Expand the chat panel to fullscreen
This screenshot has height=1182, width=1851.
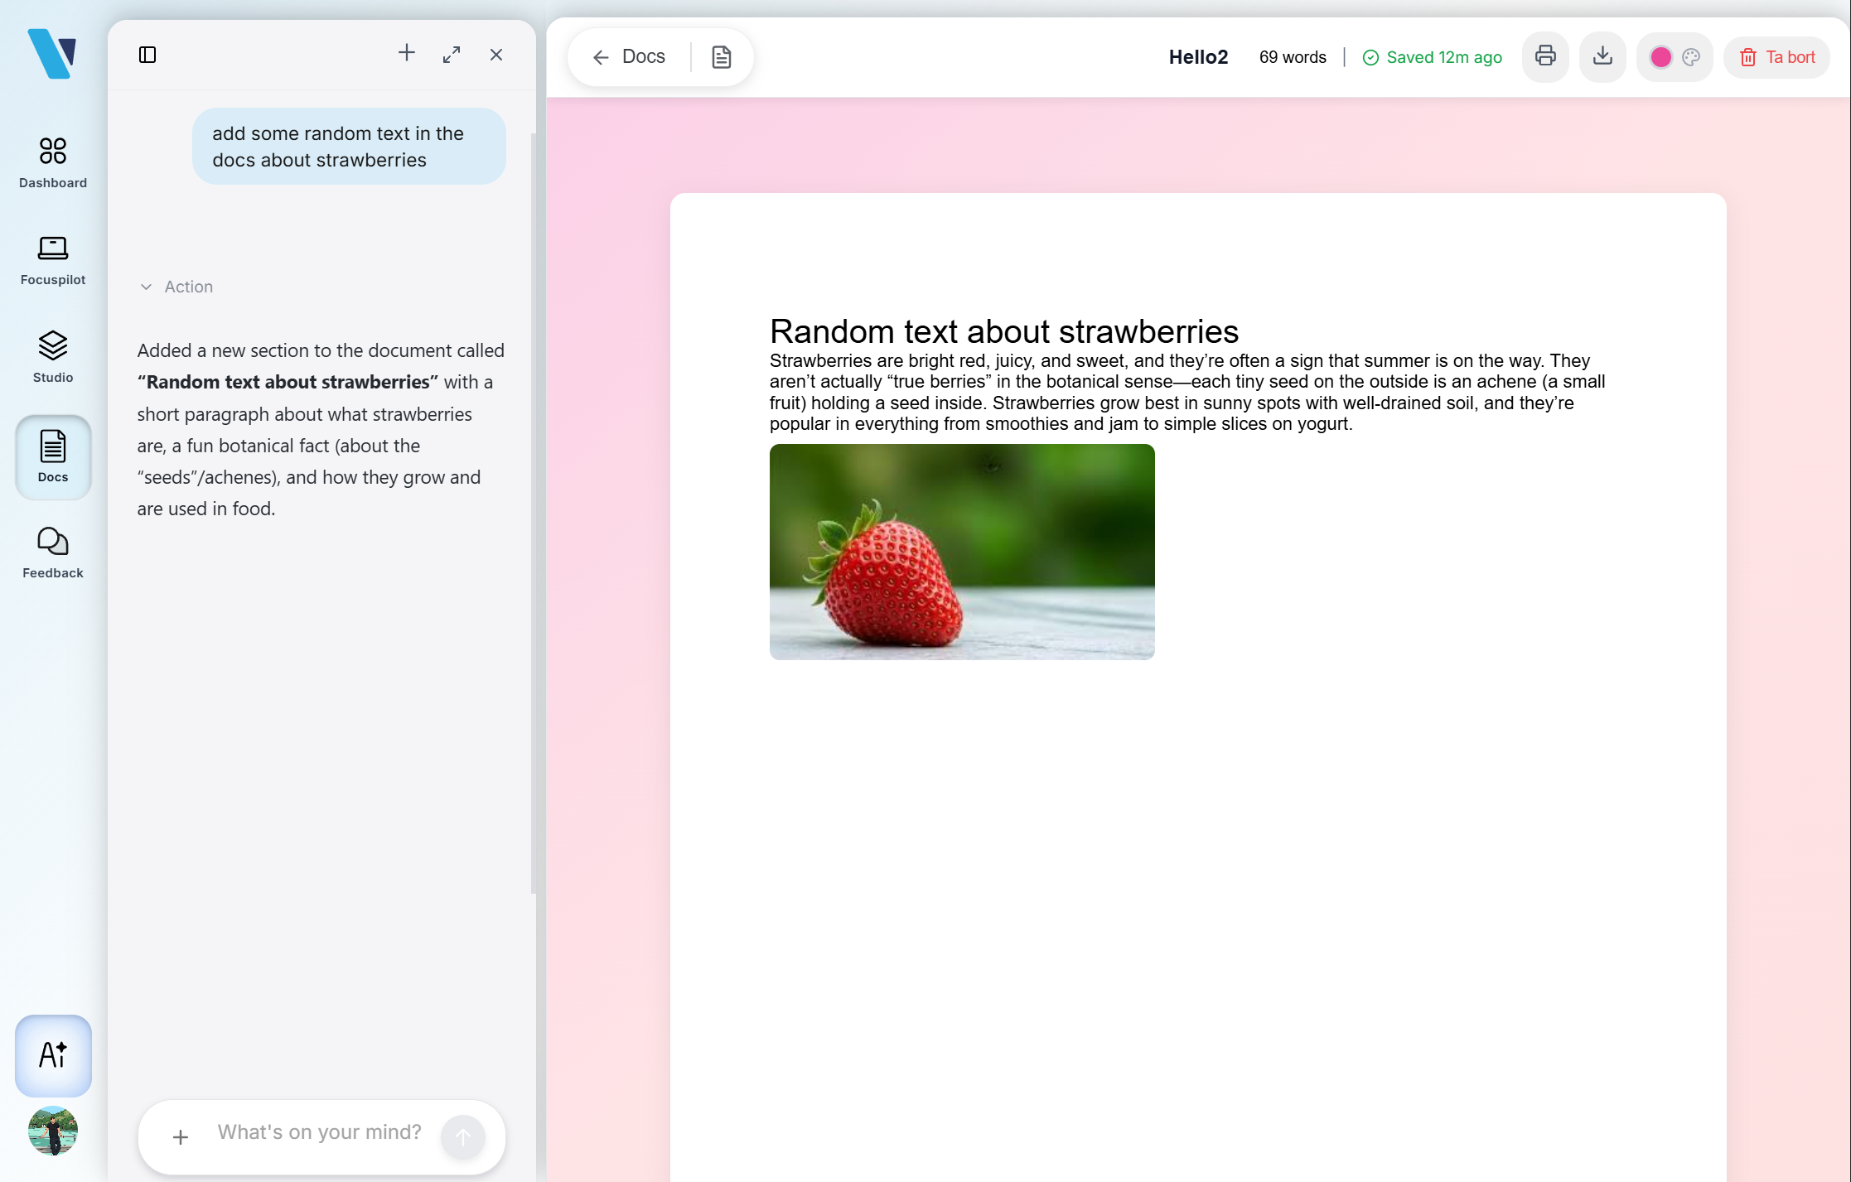click(452, 55)
